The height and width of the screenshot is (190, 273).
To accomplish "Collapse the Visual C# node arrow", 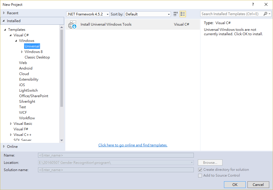I will 10,35.
